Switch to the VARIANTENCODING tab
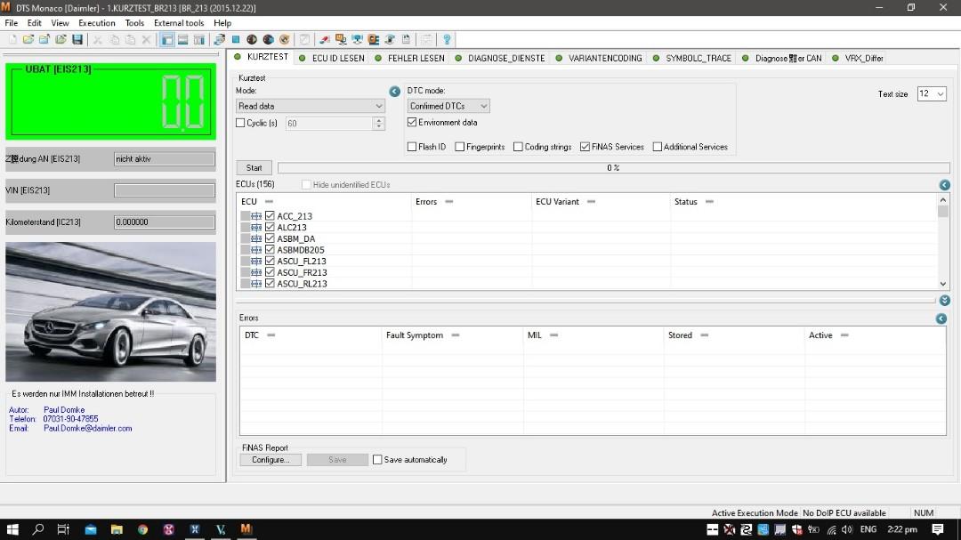 coord(599,58)
